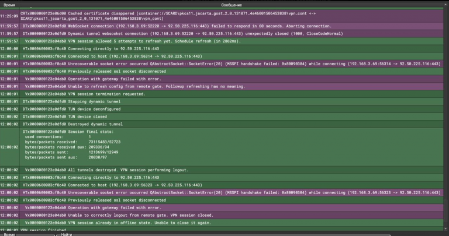Click the time cell '12:00:00'
This screenshot has height=236, width=449.
(x=9, y=49)
